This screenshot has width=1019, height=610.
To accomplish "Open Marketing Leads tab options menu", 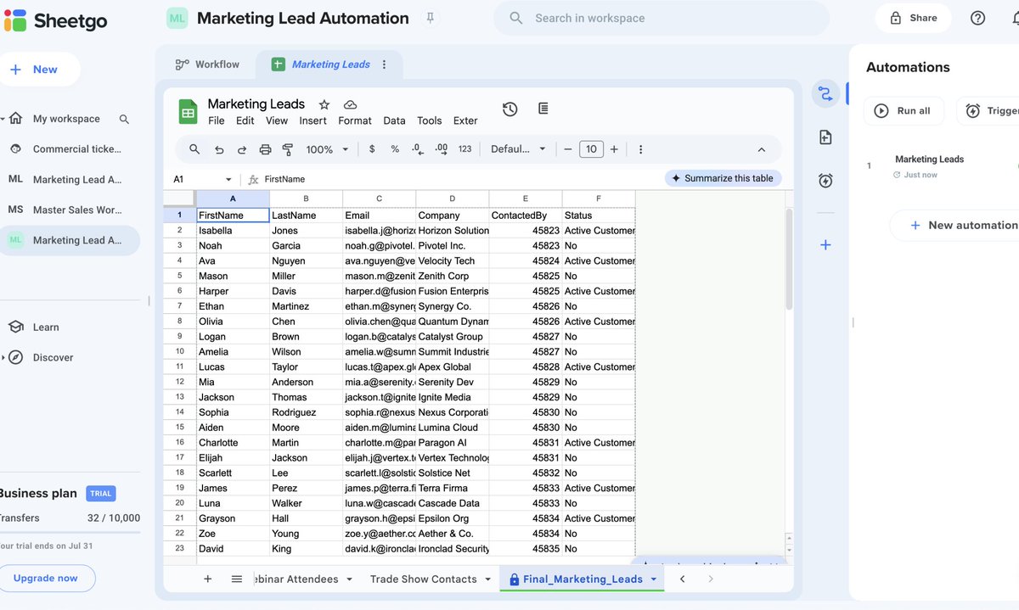I will tap(384, 64).
